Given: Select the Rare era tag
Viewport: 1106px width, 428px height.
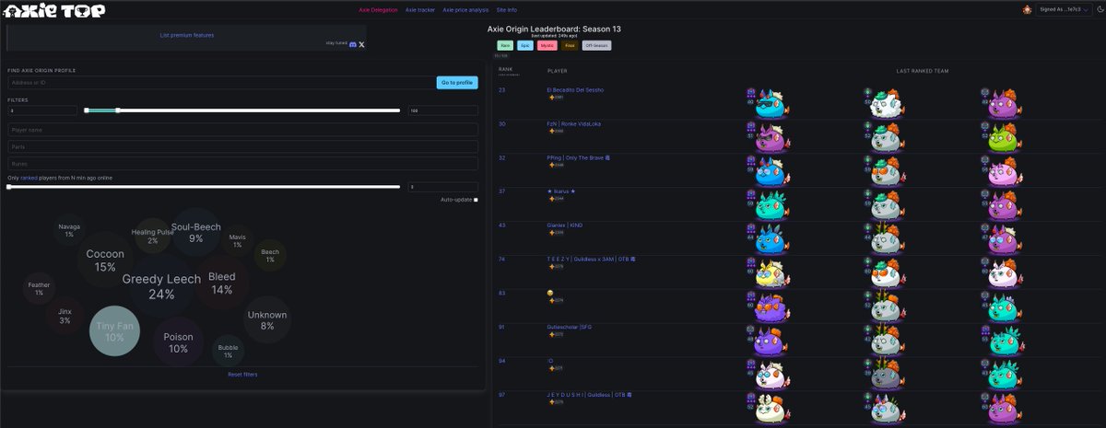Looking at the screenshot, I should click(x=505, y=45).
